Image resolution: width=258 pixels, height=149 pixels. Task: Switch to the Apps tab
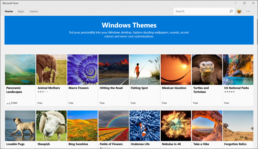coord(21,11)
